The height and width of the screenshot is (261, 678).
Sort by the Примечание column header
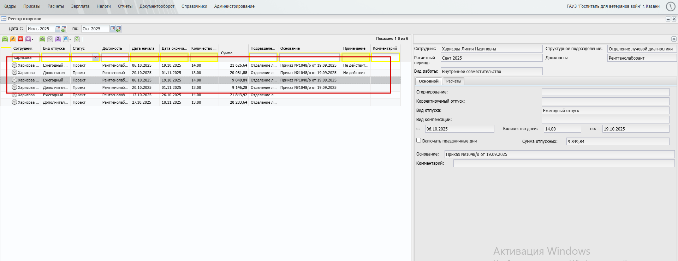tap(356, 48)
